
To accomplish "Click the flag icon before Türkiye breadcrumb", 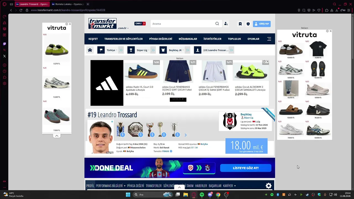I will [101, 50].
